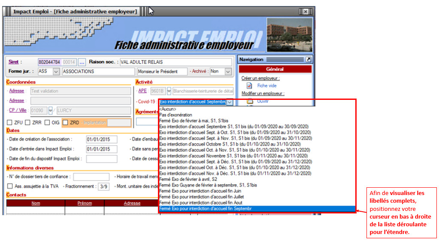Enable the OIG checkbox
Image resolution: width=439 pixels, height=243 pixels.
(47, 123)
